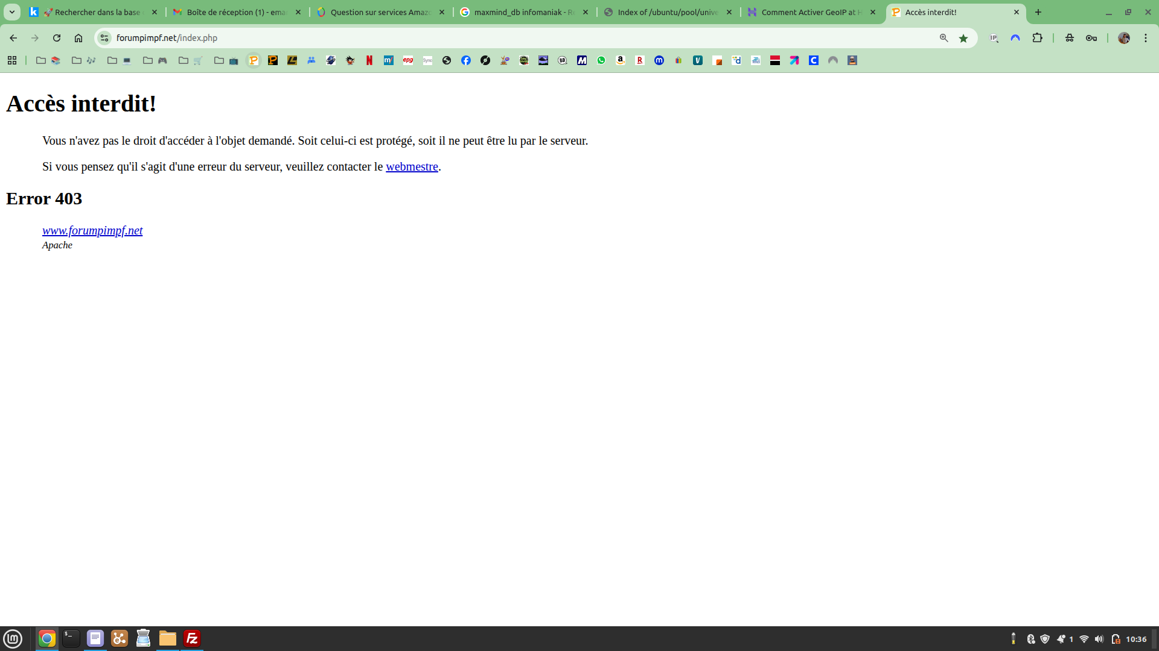Click the Netflix bookmark icon
Viewport: 1159px width, 651px height.
(x=369, y=60)
